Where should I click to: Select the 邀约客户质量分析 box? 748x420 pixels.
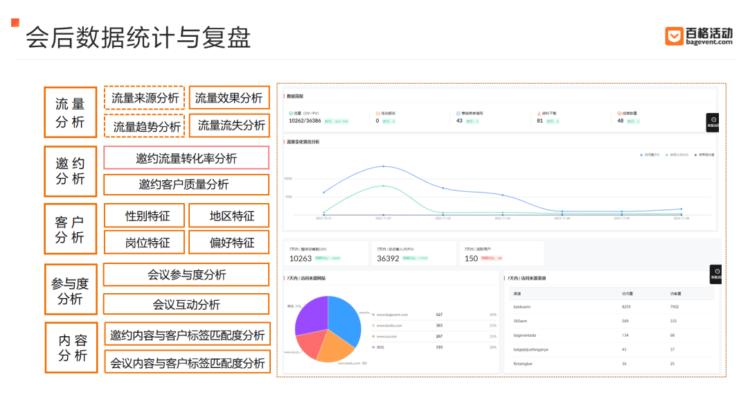coord(186,185)
